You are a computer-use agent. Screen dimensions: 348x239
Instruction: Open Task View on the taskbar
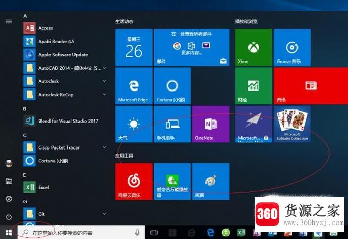(x=154, y=232)
